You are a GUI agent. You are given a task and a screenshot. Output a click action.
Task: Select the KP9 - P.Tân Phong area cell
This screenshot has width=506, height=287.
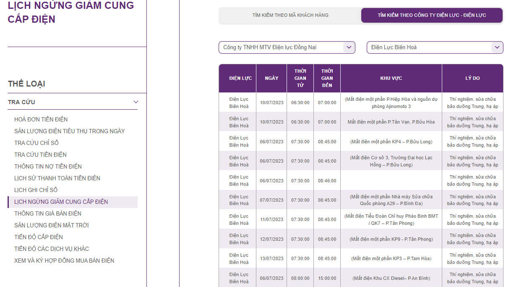coord(391,239)
